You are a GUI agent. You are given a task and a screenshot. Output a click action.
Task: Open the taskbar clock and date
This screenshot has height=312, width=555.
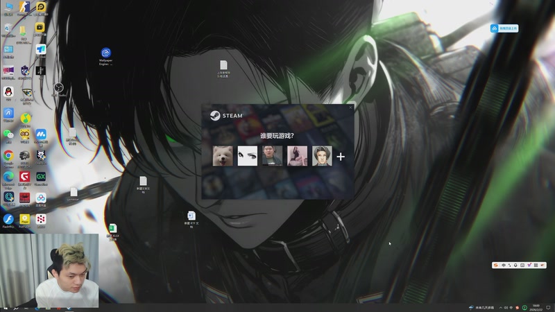[x=537, y=308]
